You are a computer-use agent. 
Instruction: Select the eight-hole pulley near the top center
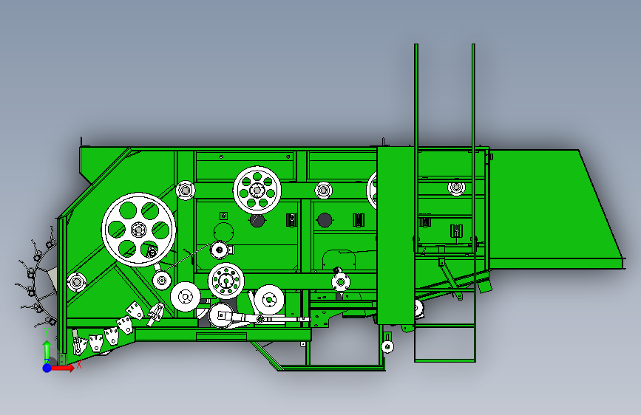point(257,190)
